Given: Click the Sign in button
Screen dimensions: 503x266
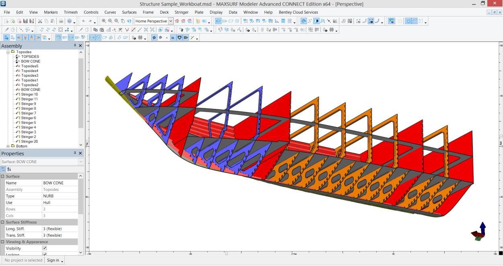Looking at the screenshot, I should point(53,260).
